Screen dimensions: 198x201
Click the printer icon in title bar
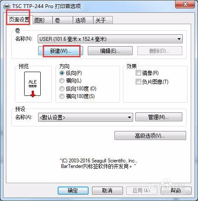pos(6,6)
